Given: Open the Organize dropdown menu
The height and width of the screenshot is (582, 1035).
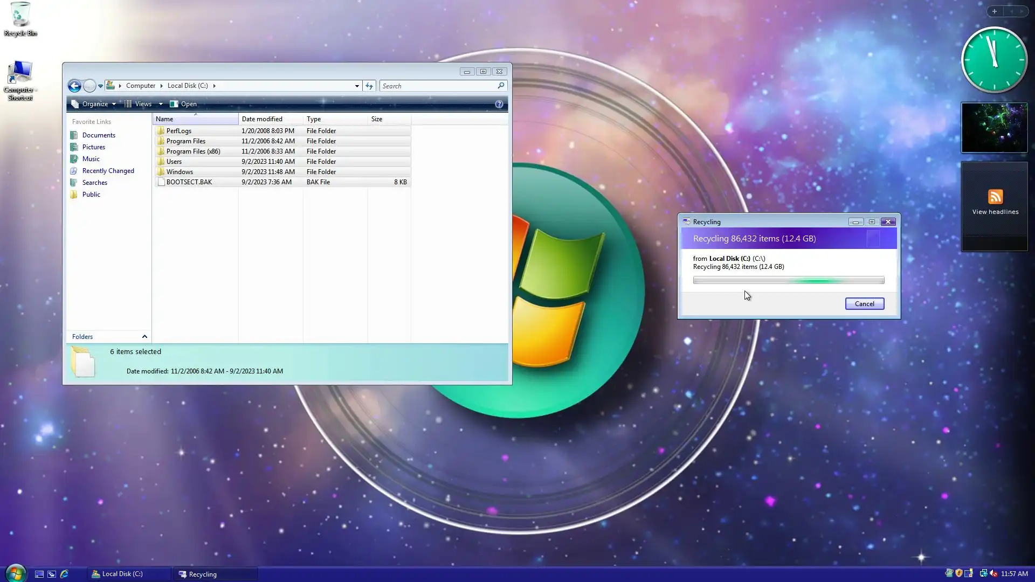Looking at the screenshot, I should [x=94, y=104].
